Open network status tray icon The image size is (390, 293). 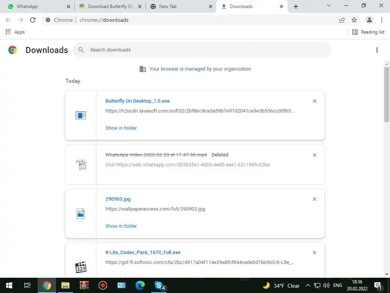[x=317, y=286]
